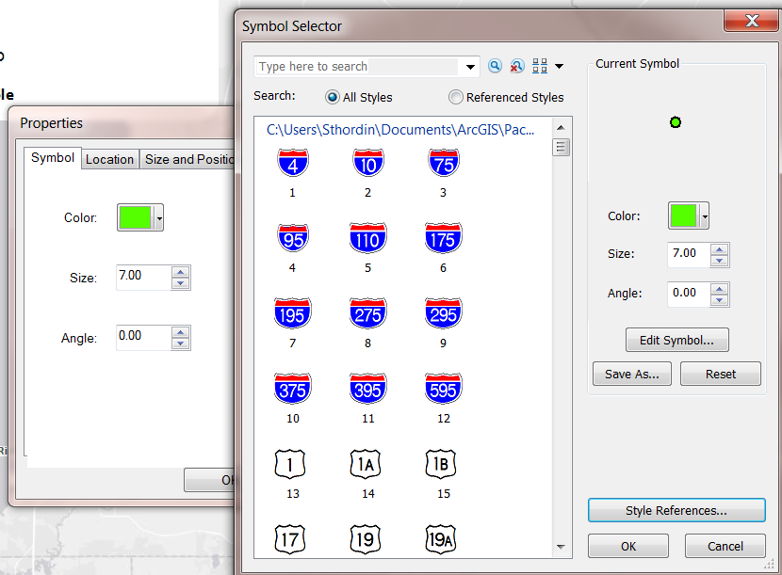The width and height of the screenshot is (782, 575).
Task: Open the search box history dropdown
Action: (470, 67)
